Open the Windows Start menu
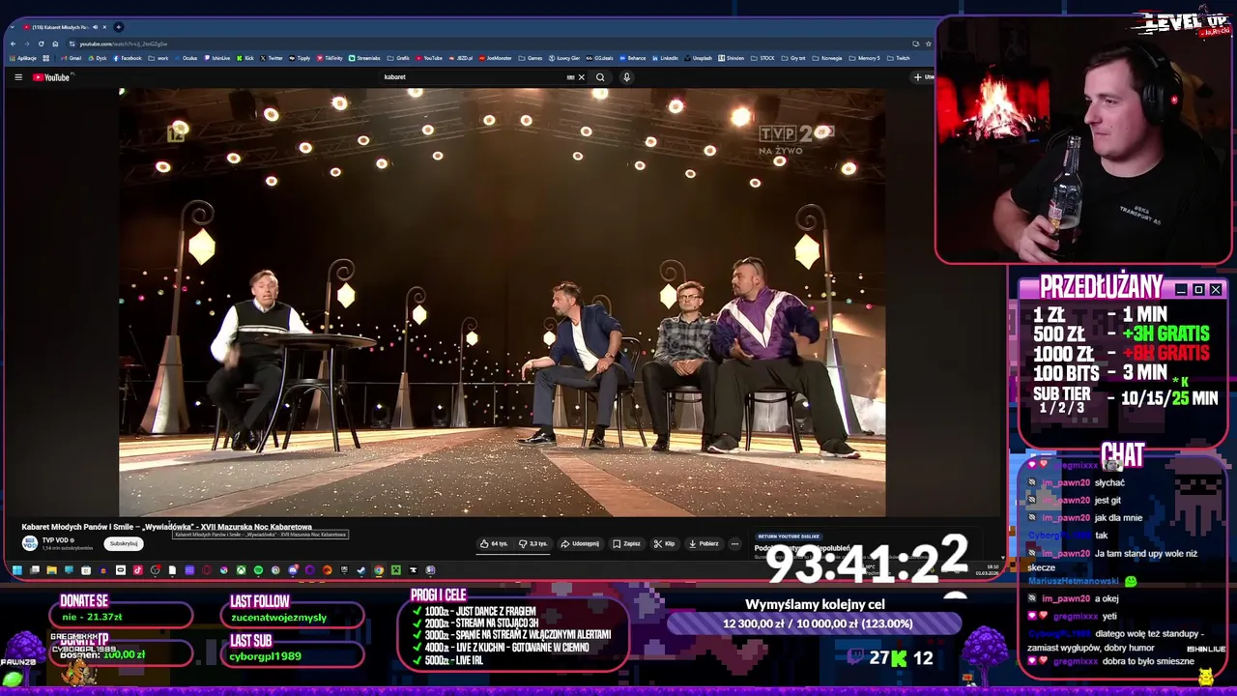Viewport: 1237px width, 696px height. pos(17,570)
